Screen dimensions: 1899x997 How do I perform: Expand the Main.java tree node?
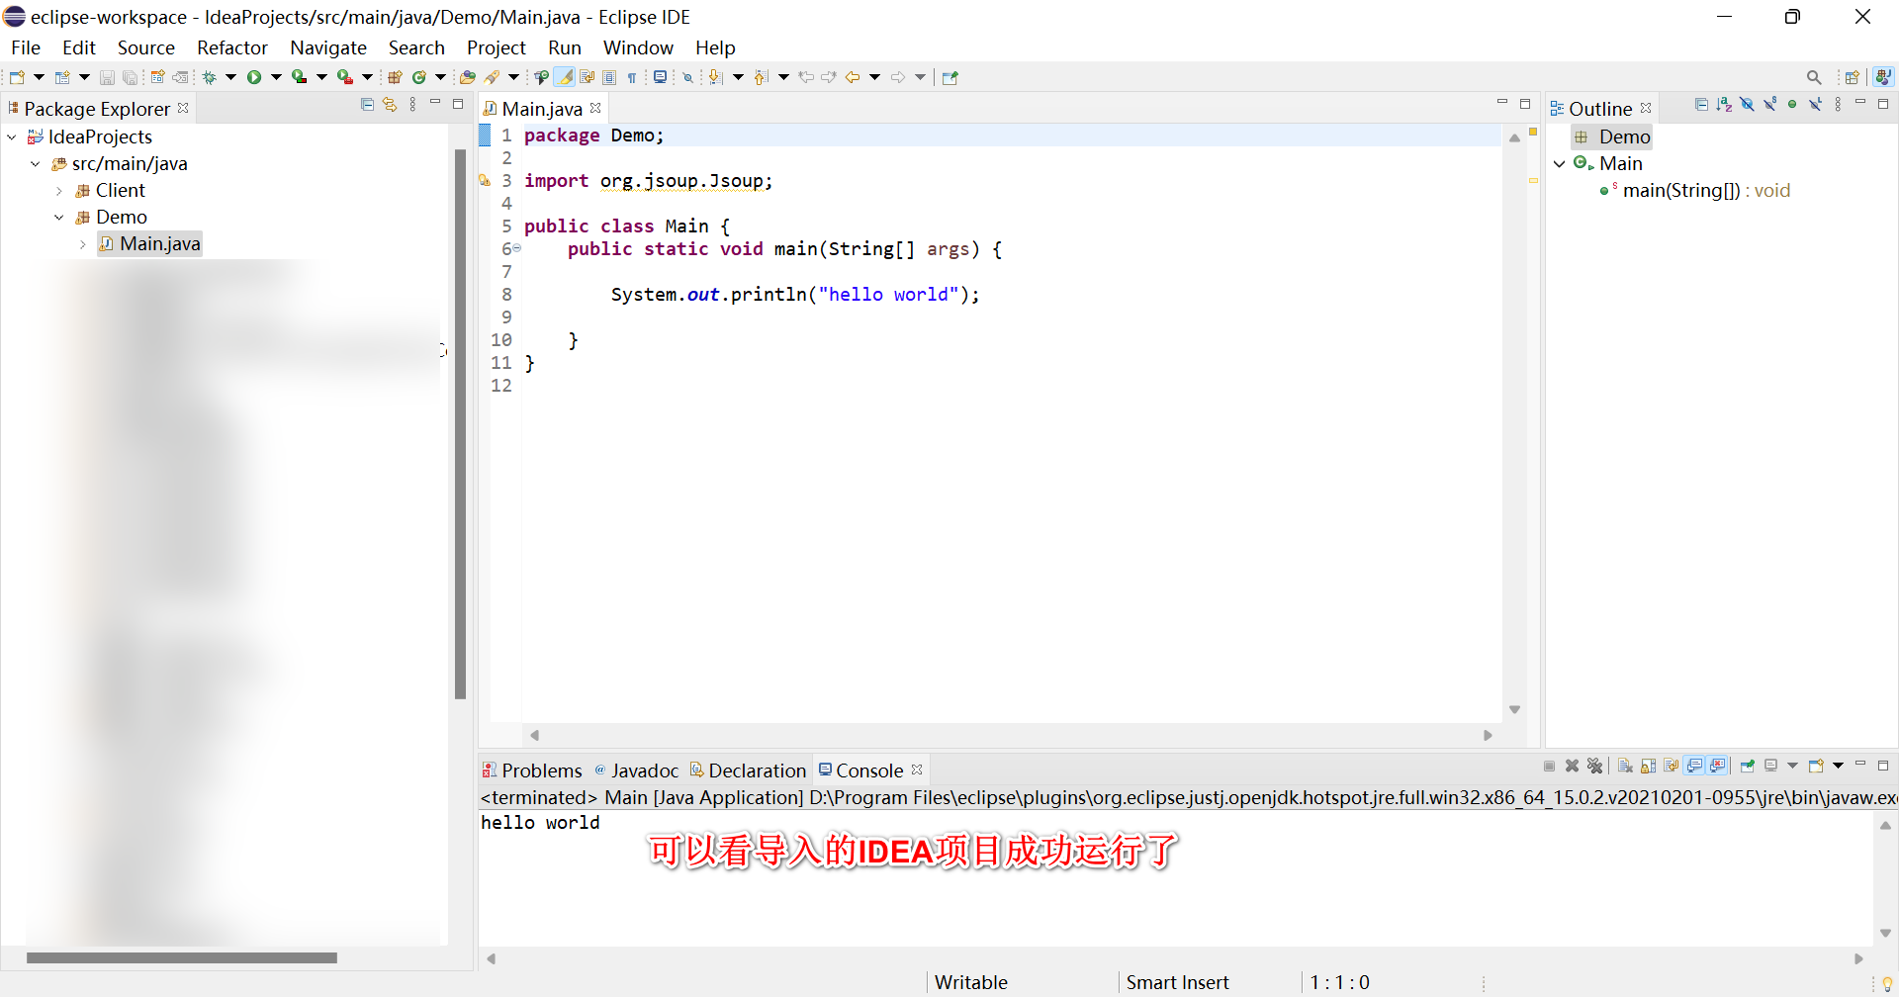pos(83,244)
